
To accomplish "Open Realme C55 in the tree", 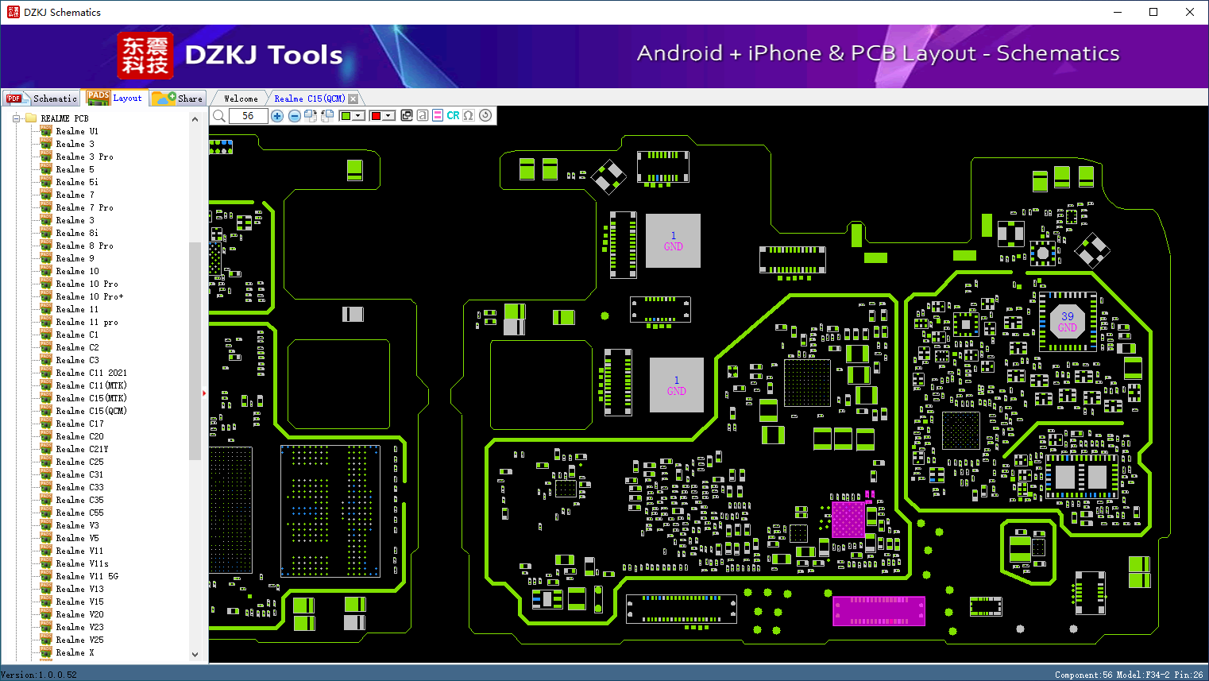I will [x=79, y=513].
